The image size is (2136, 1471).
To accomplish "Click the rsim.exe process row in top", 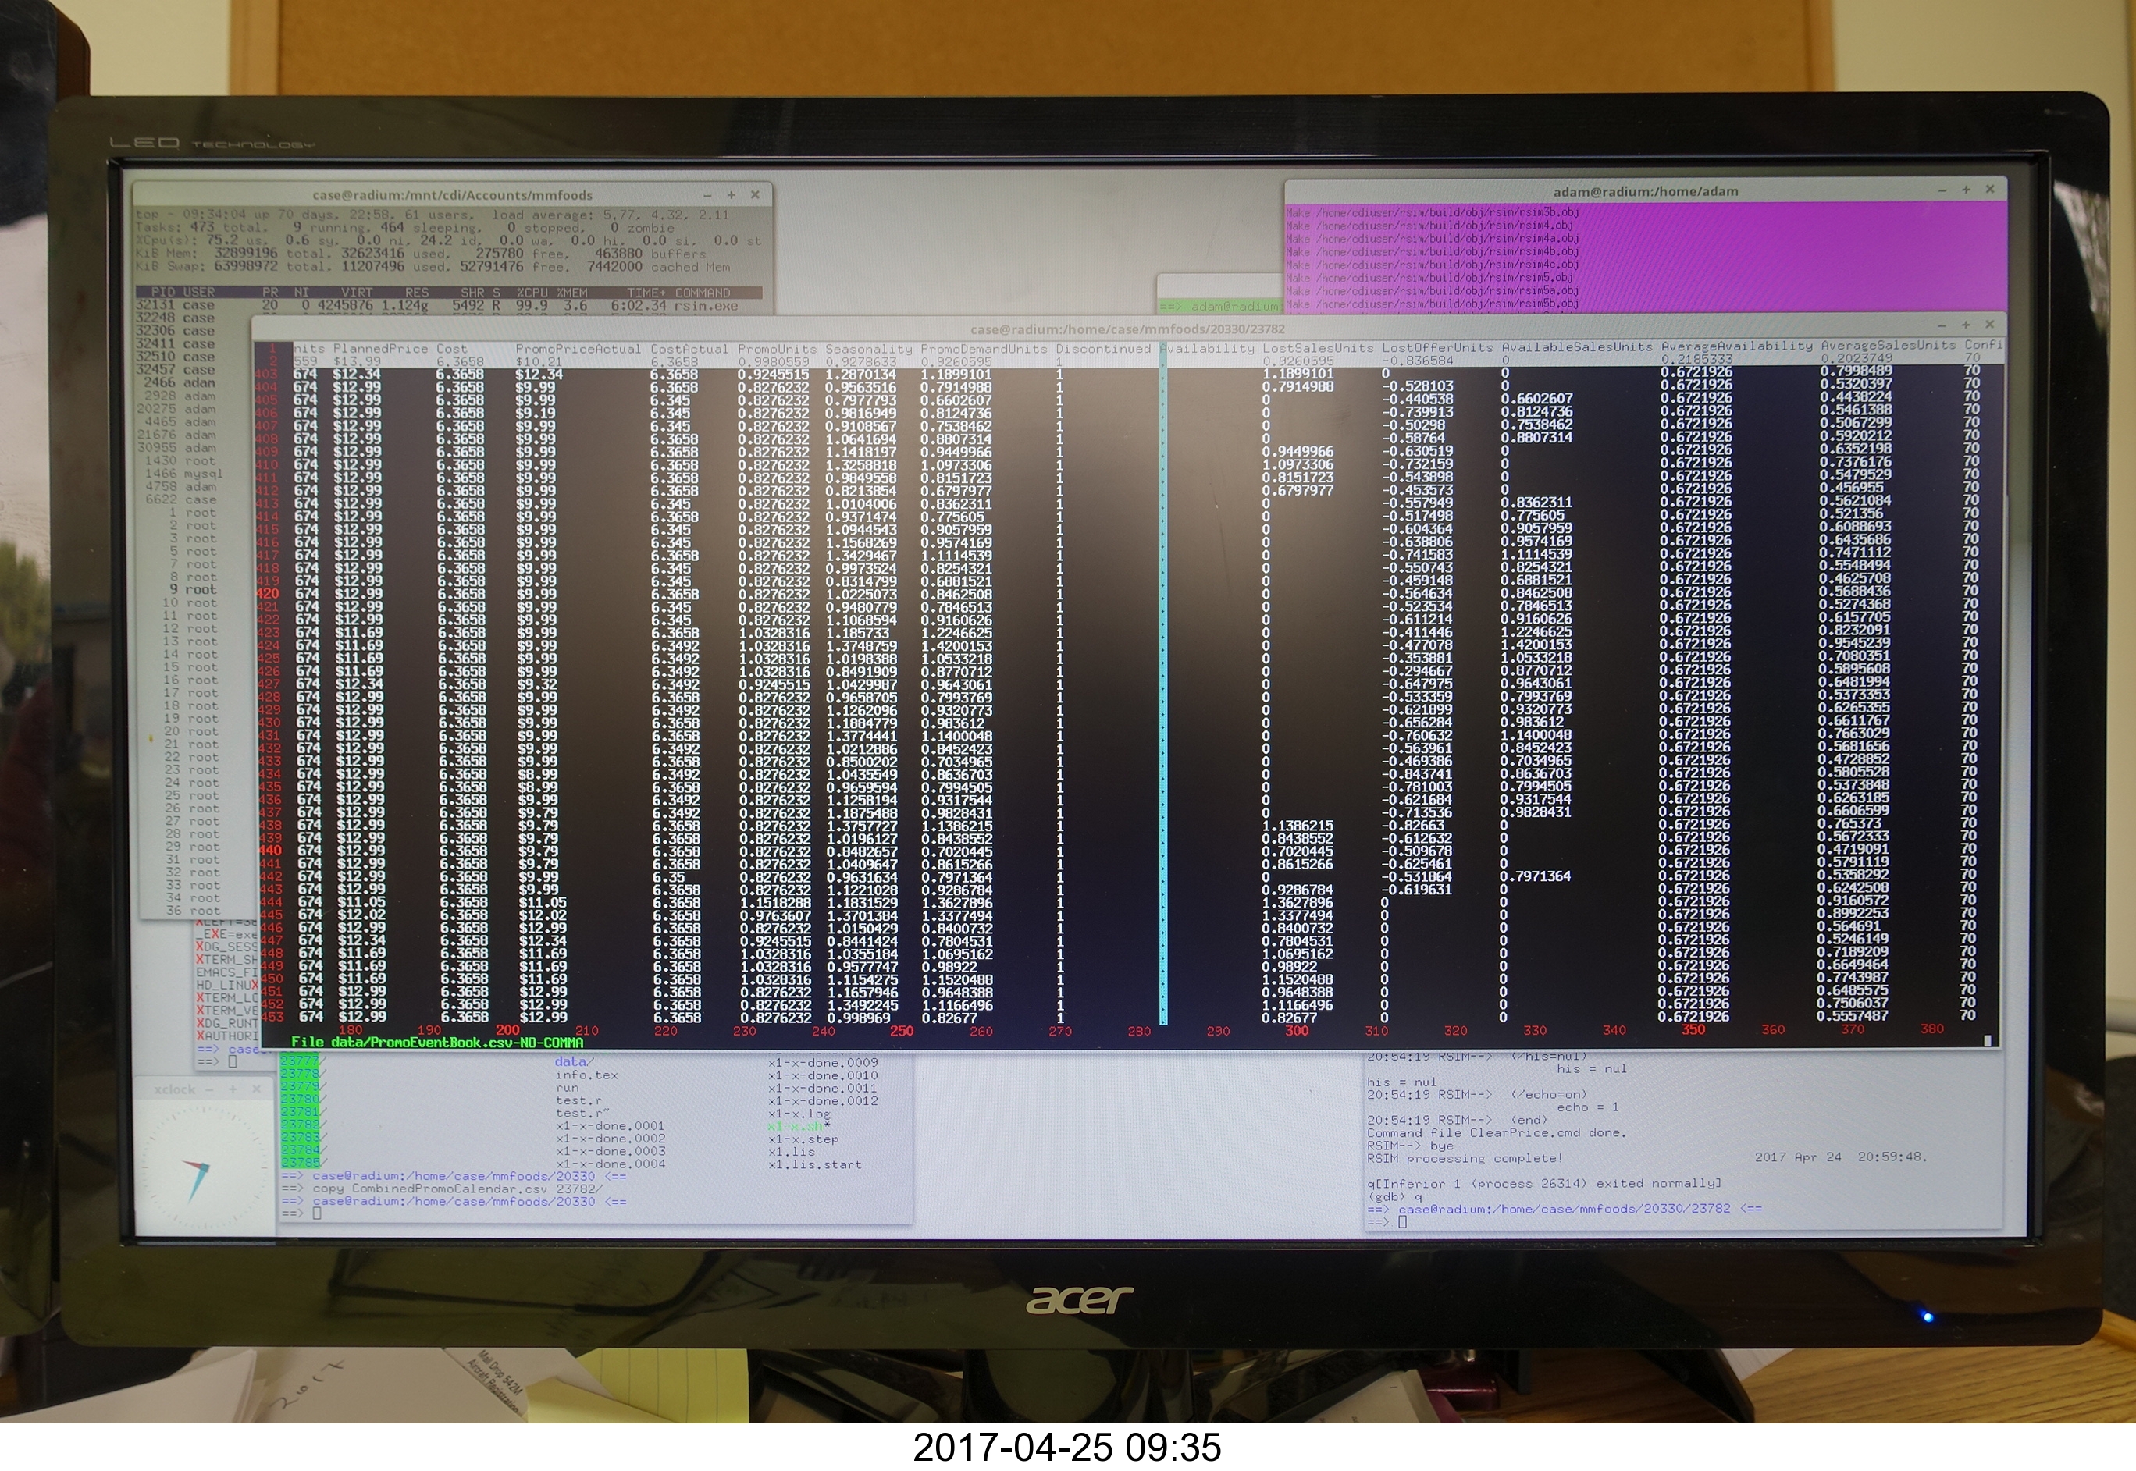I will pos(450,305).
